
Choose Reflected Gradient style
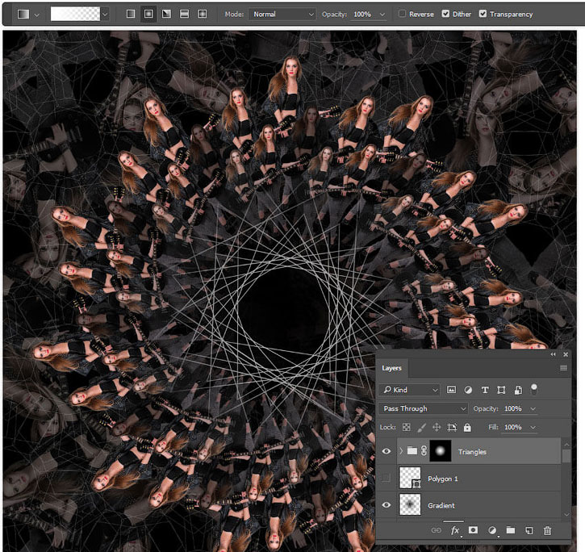[184, 15]
